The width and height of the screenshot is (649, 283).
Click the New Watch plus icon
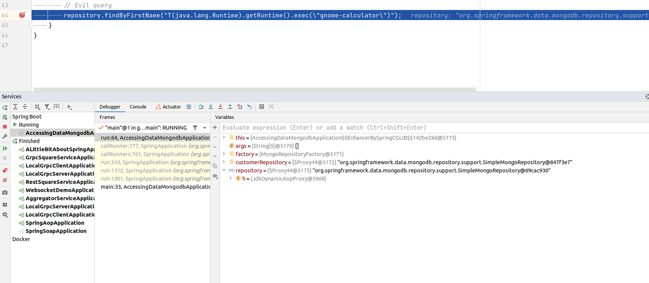point(215,127)
